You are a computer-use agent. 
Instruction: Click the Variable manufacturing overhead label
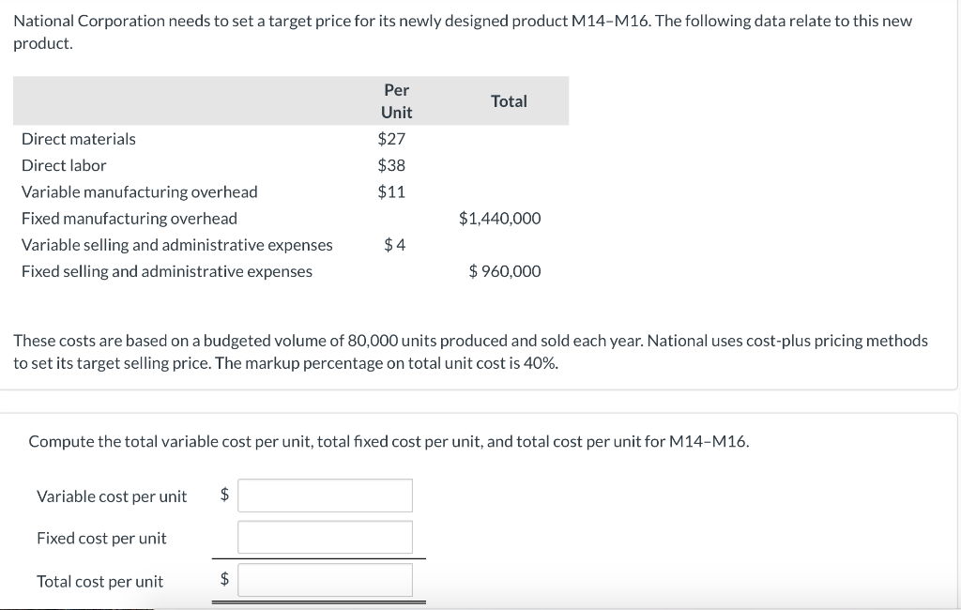click(139, 191)
